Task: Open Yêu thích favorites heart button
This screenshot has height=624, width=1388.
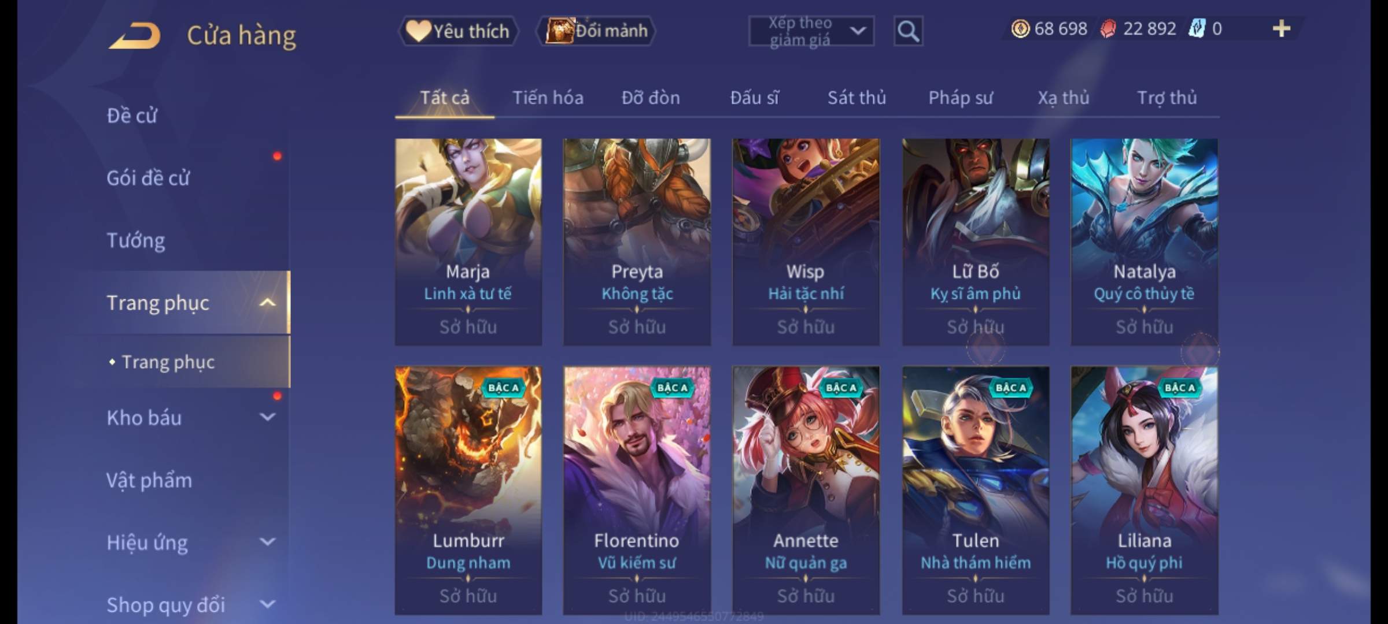Action: point(458,31)
